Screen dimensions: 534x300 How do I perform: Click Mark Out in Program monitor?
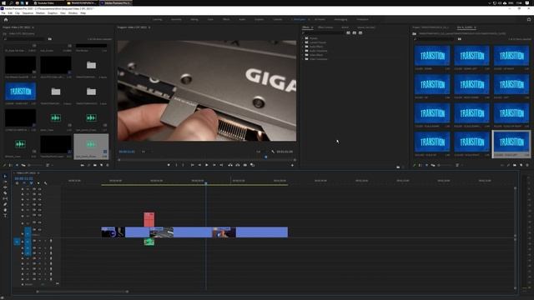183,165
